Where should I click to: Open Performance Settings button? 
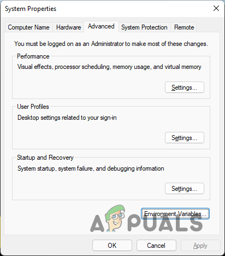(x=185, y=88)
